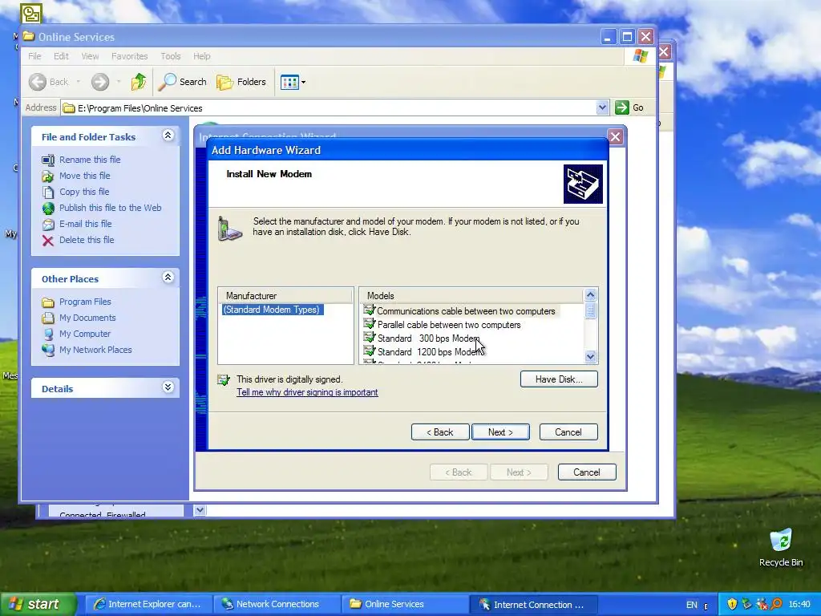The image size is (821, 616).
Task: Switch to Internet Connection taskbar button
Action: 533,605
